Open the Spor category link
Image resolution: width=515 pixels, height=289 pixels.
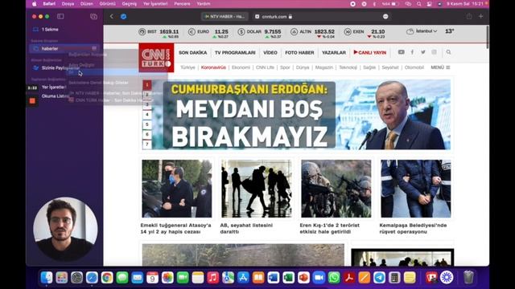click(285, 67)
